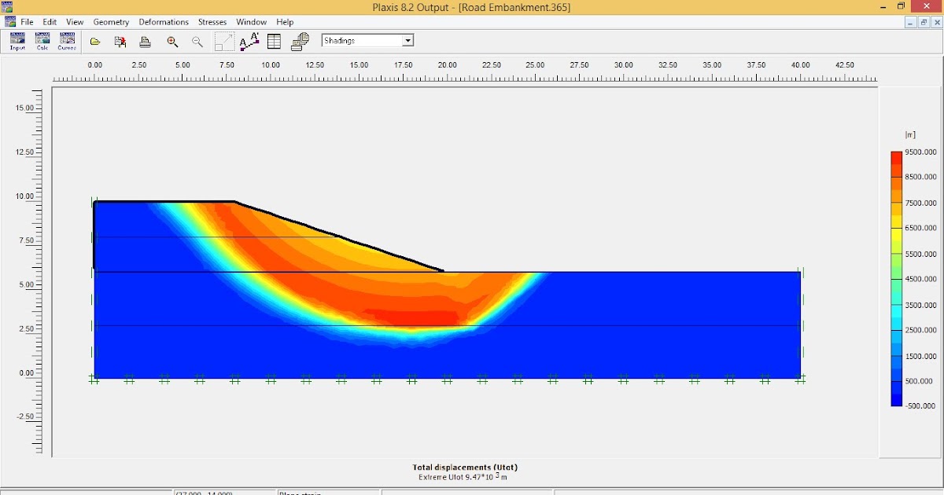The width and height of the screenshot is (944, 495).
Task: Open the Window menu
Action: [251, 22]
